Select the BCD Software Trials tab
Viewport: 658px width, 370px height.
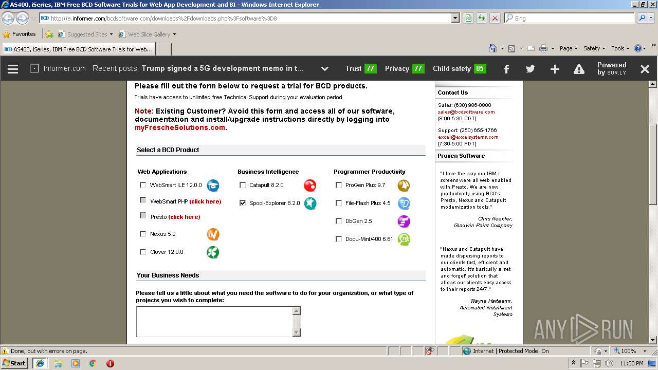click(x=78, y=49)
